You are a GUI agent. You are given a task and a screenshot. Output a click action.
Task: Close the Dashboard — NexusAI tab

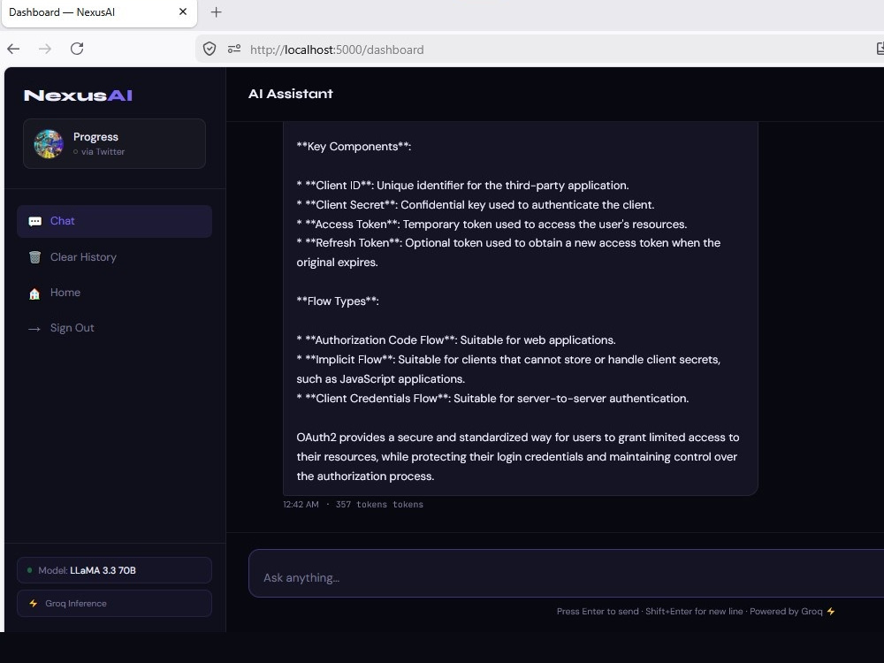183,11
